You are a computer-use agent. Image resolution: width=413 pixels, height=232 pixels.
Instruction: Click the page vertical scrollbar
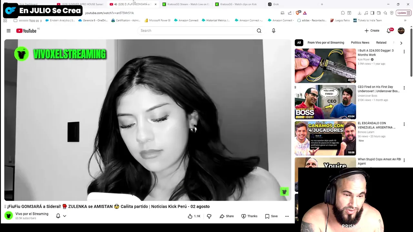(x=411, y=53)
